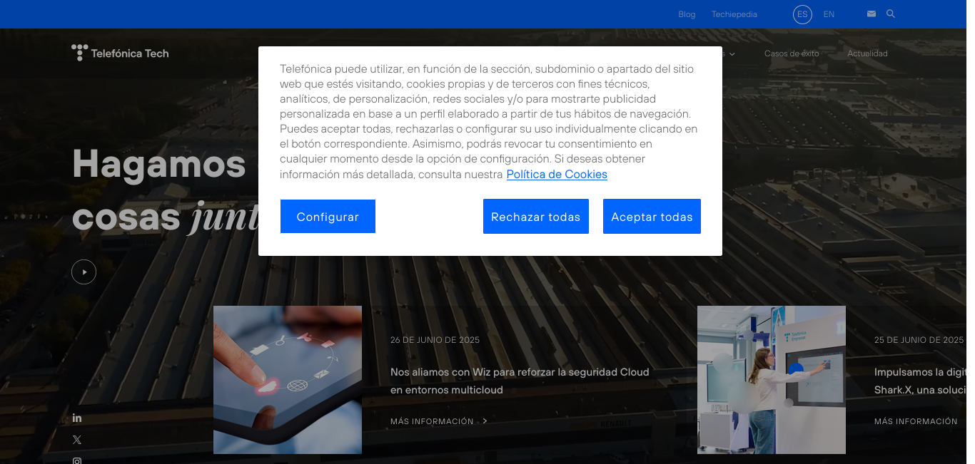975x464 pixels.
Task: Click the envelope contact icon
Action: tap(871, 14)
